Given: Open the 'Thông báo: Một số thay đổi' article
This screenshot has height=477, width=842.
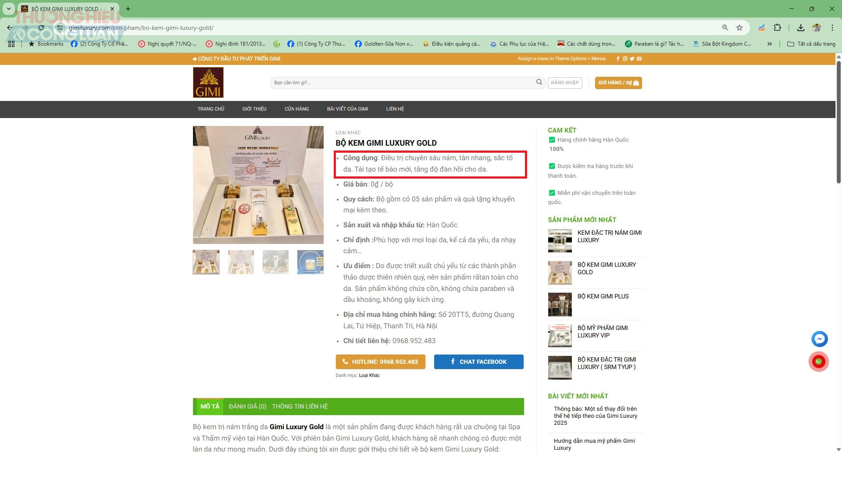Looking at the screenshot, I should [596, 416].
